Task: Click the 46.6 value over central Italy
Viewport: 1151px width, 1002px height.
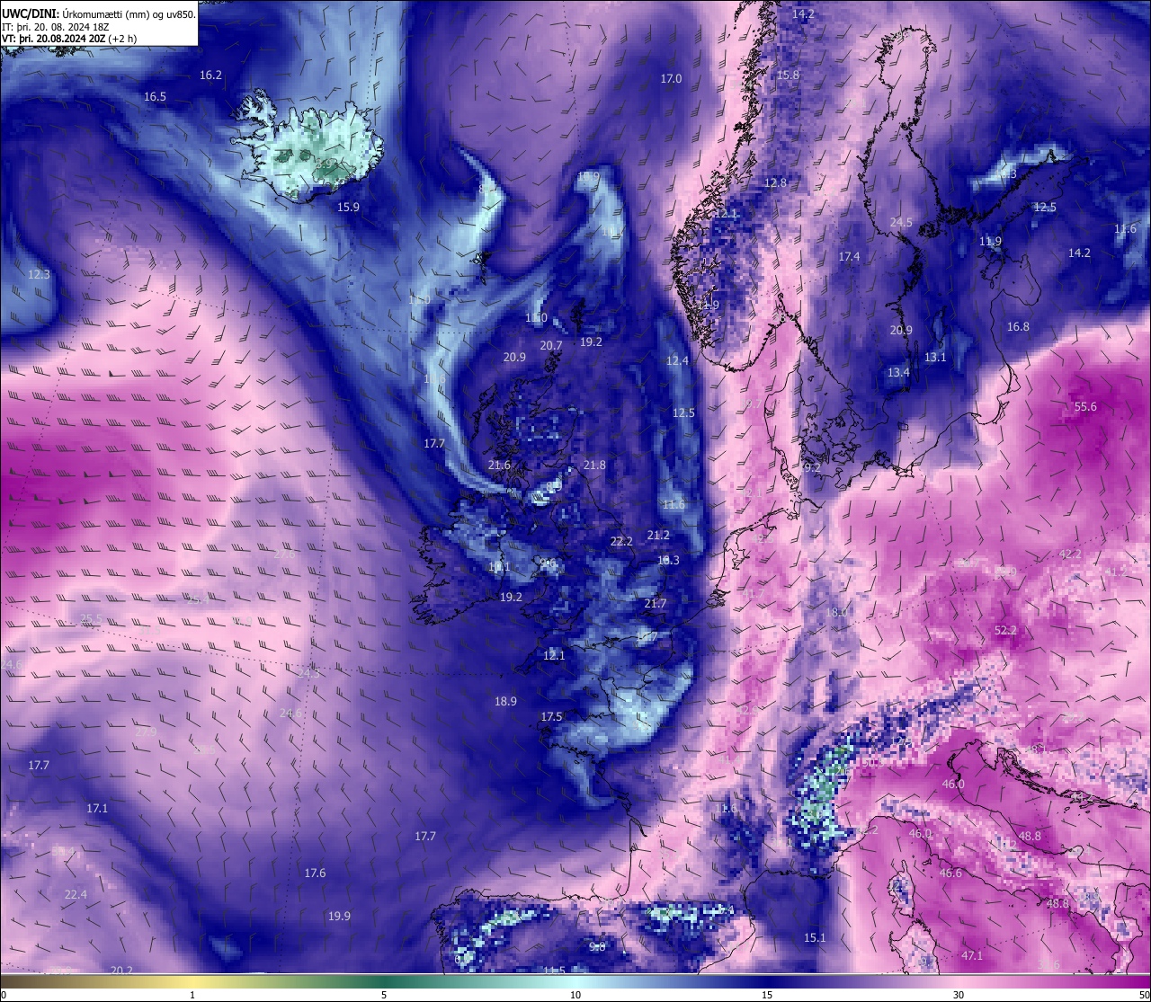Action: (950, 873)
